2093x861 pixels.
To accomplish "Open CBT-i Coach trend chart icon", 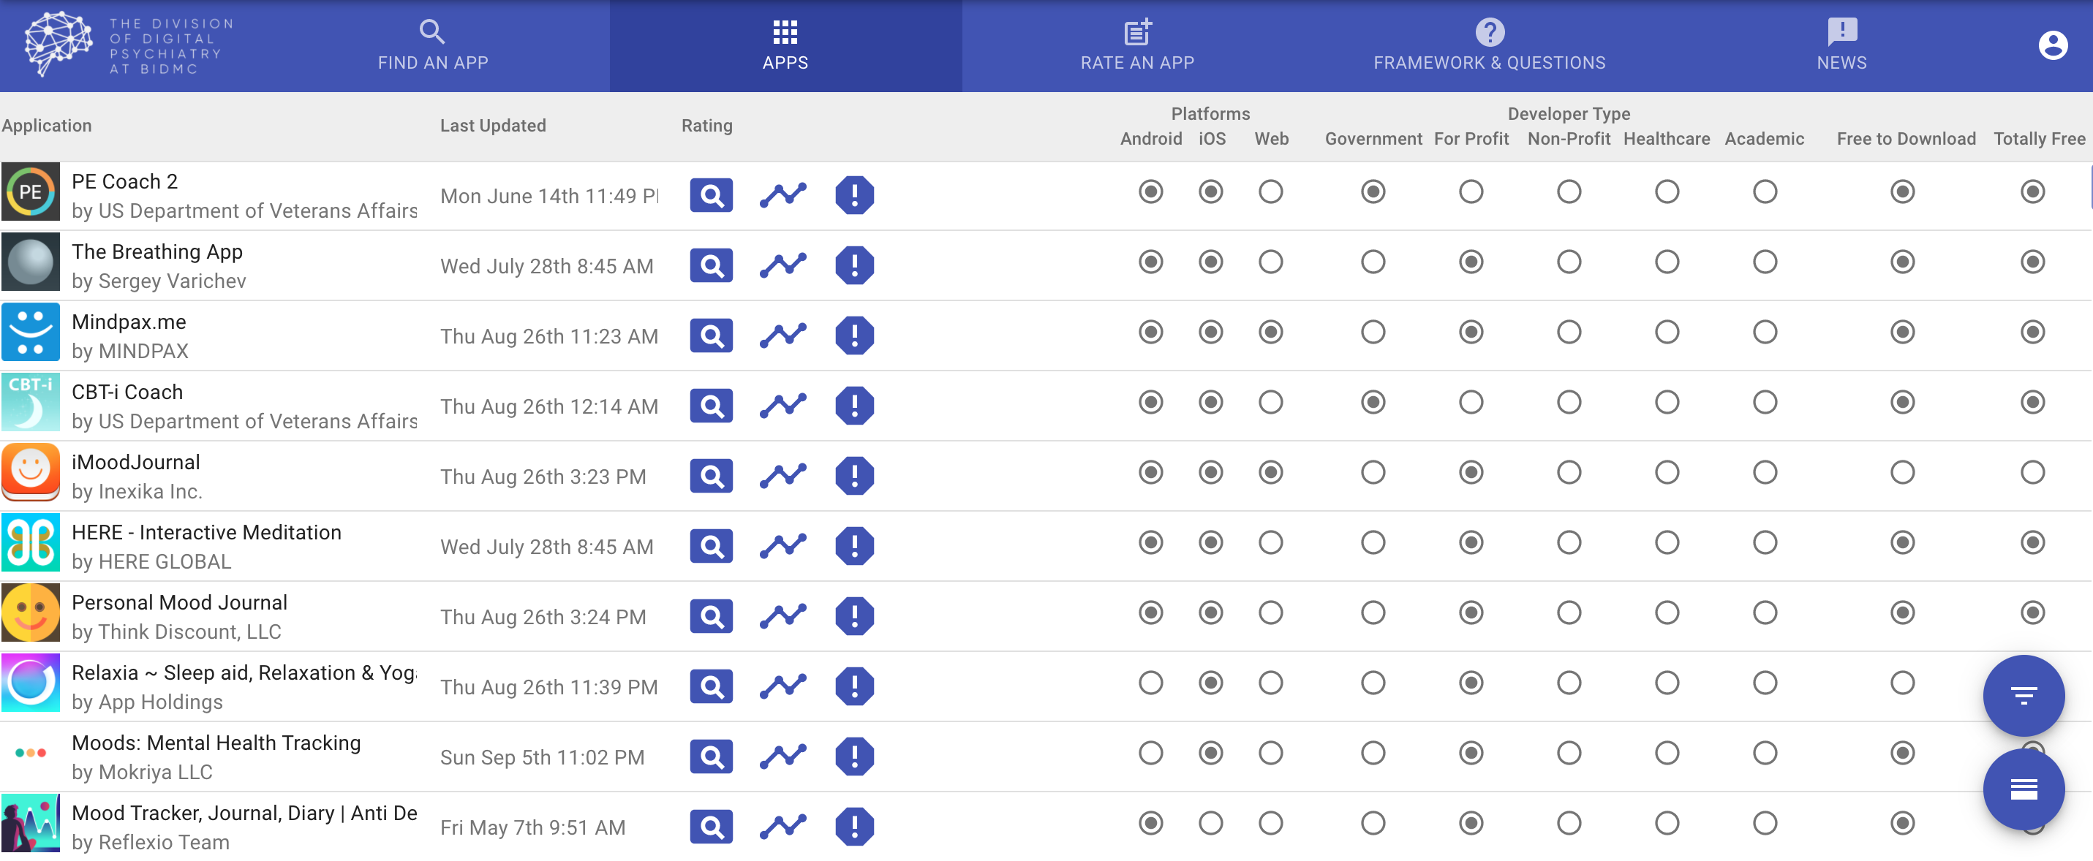I will click(x=783, y=406).
